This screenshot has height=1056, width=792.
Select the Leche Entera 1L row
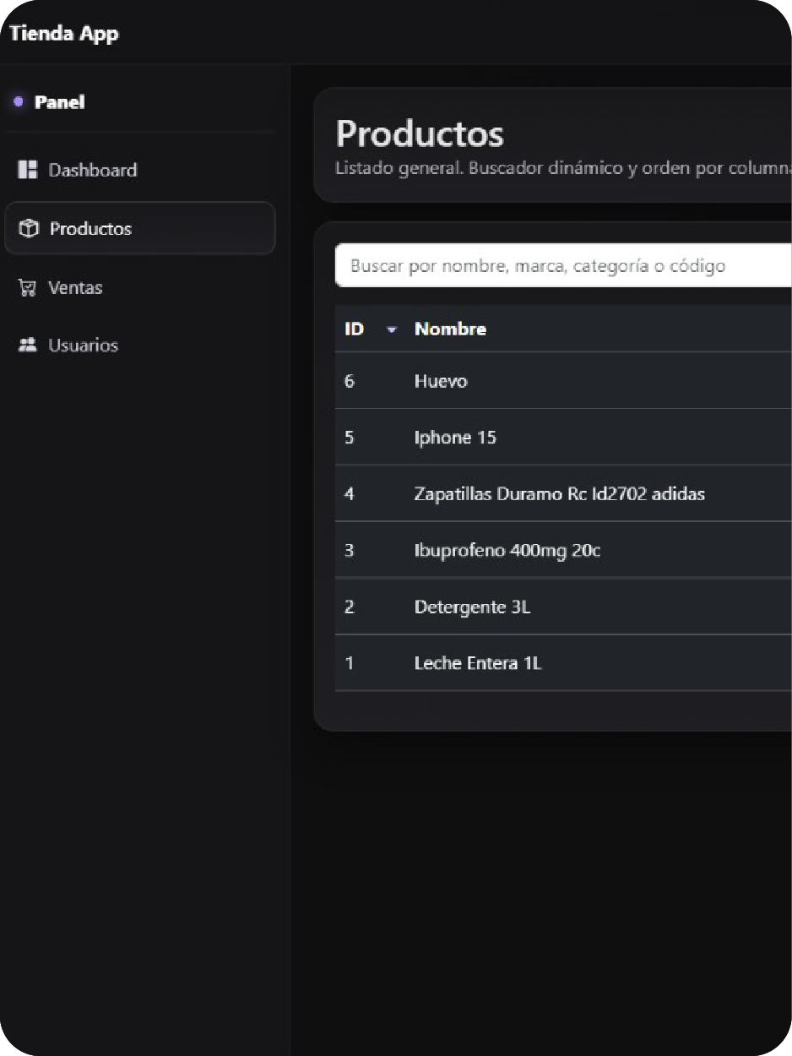(x=507, y=663)
